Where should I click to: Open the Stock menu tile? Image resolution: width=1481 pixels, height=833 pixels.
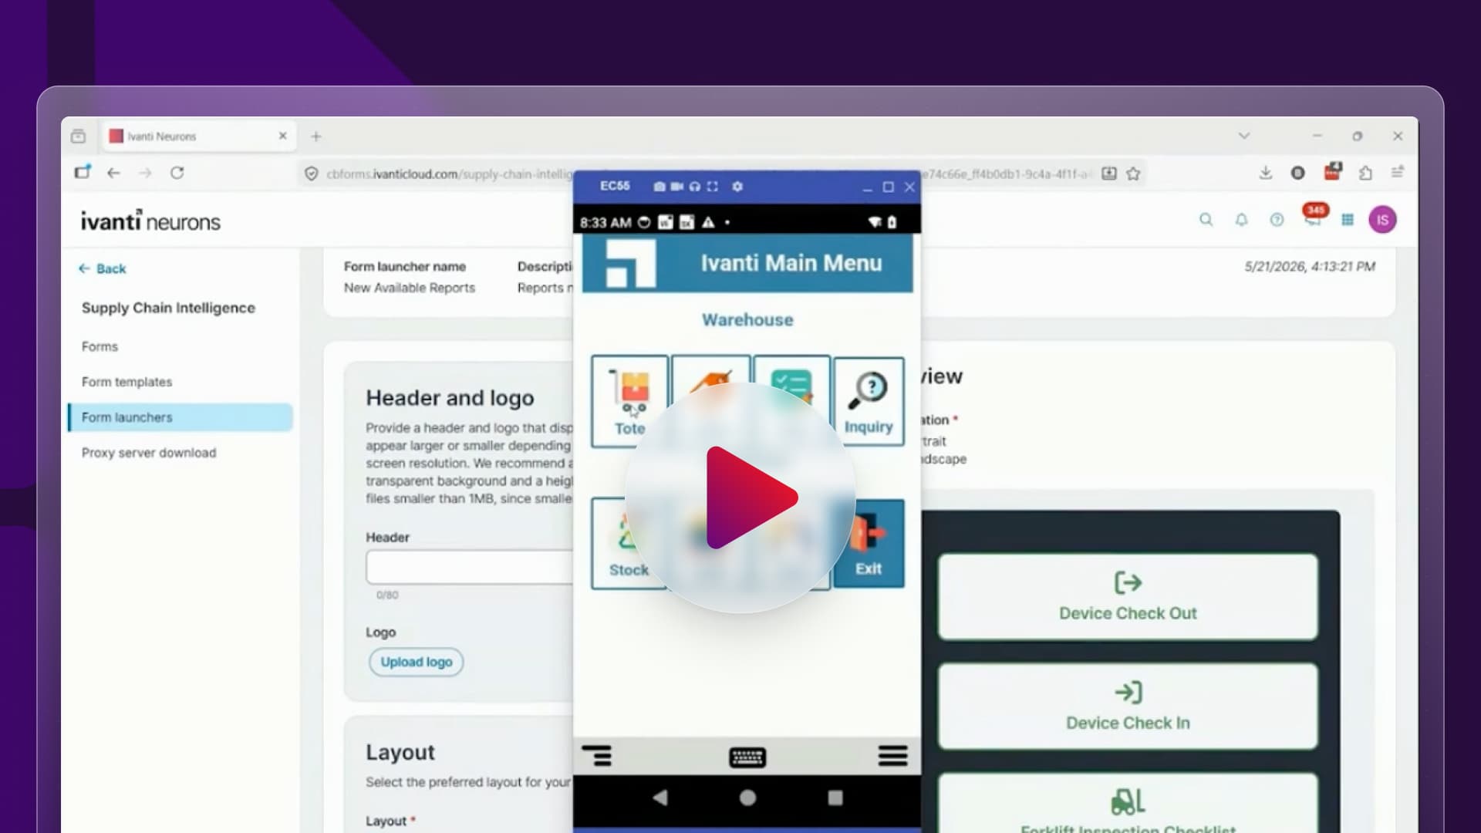point(629,544)
